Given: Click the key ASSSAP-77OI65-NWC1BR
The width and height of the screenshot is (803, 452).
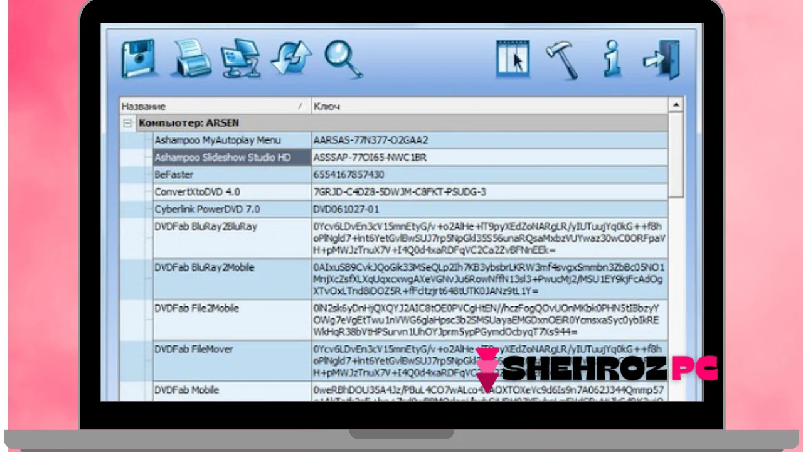Looking at the screenshot, I should tap(370, 158).
